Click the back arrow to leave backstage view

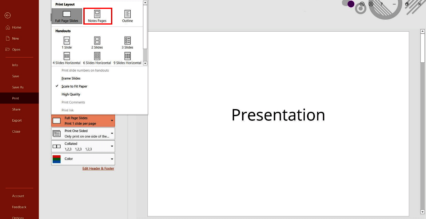[7, 15]
